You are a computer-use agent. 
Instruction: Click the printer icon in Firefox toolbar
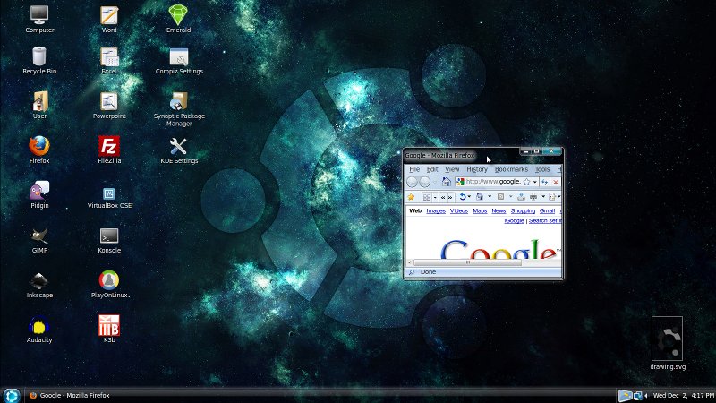(533, 197)
